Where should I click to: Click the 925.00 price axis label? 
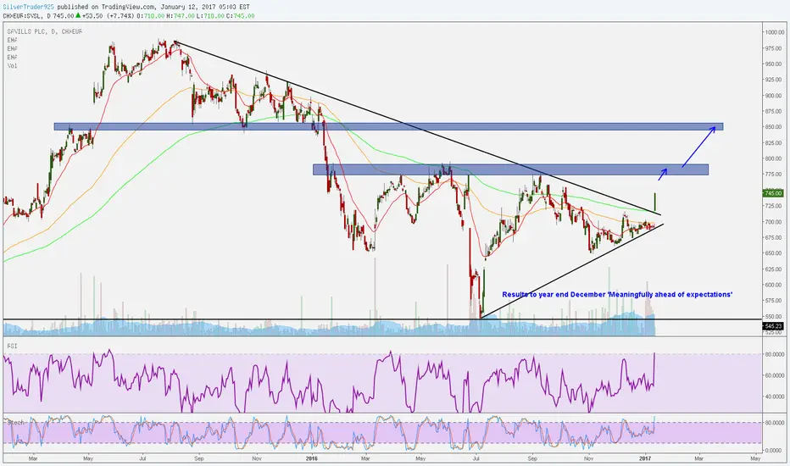773,80
